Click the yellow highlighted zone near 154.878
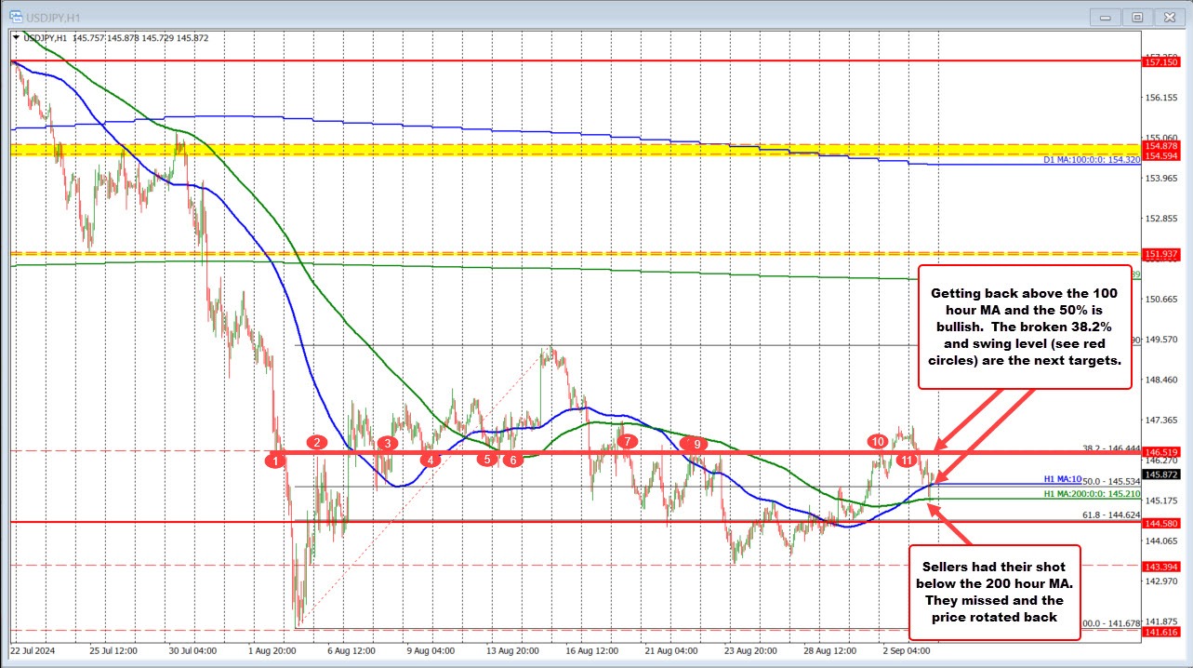Screen dimensions: 1193x668 click(x=558, y=150)
